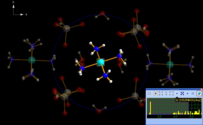Click the atom icon with light-blue halo
This screenshot has width=203, height=125.
pyautogui.click(x=177, y=93)
